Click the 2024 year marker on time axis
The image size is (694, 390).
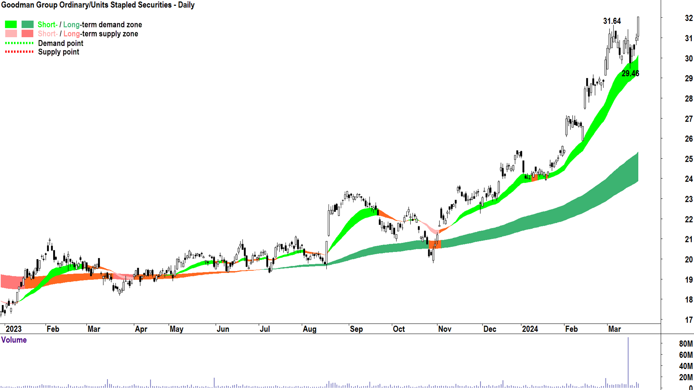point(530,329)
